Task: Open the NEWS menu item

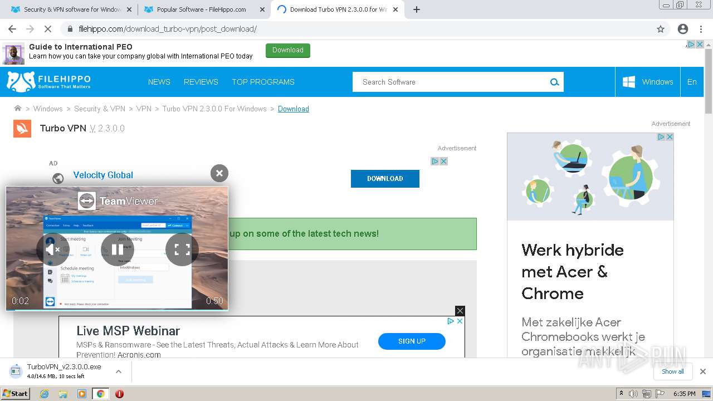Action: click(x=159, y=82)
